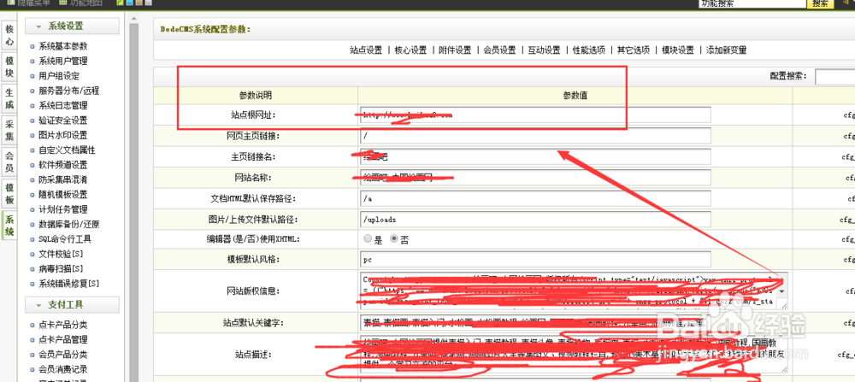Open 系统基本参数 in the sidebar
The image size is (855, 382).
[x=62, y=46]
